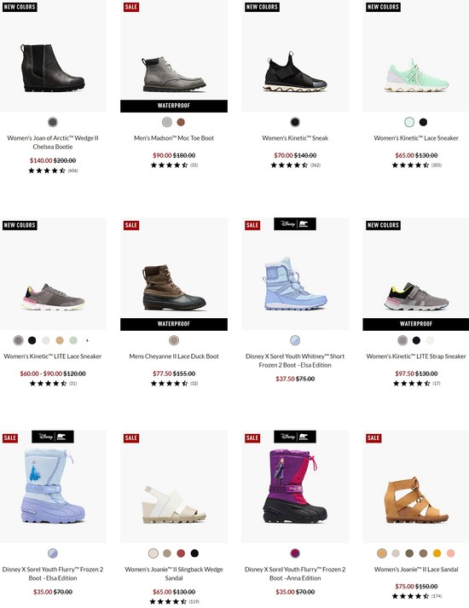This screenshot has width=469, height=608.
Task: Choose yellow swatch for Joanie II Lace Sandal
Action: (437, 553)
